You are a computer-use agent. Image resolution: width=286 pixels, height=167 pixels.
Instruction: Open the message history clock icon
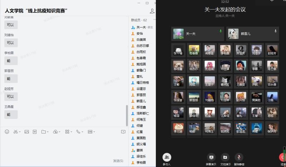123,132
